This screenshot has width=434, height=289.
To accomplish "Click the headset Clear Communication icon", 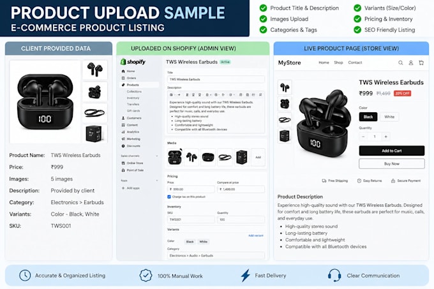I will 334,276.
